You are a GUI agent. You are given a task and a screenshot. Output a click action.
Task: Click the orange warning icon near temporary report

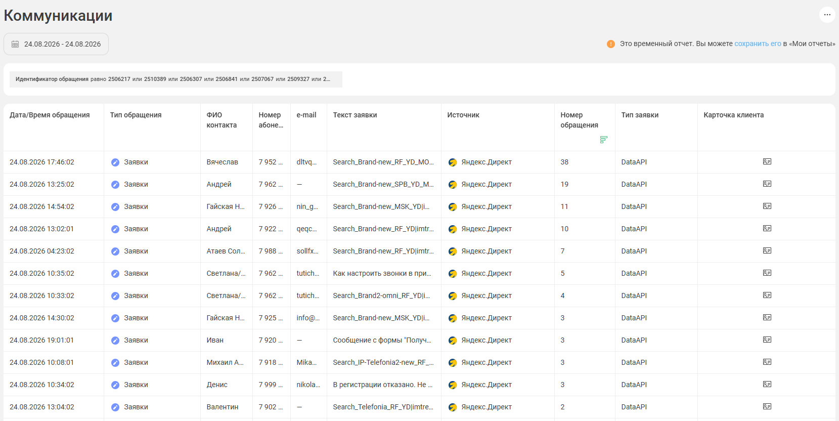(x=611, y=44)
